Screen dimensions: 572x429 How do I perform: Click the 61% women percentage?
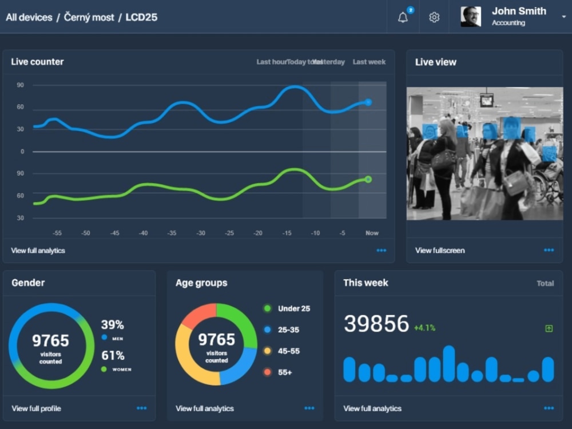point(113,355)
